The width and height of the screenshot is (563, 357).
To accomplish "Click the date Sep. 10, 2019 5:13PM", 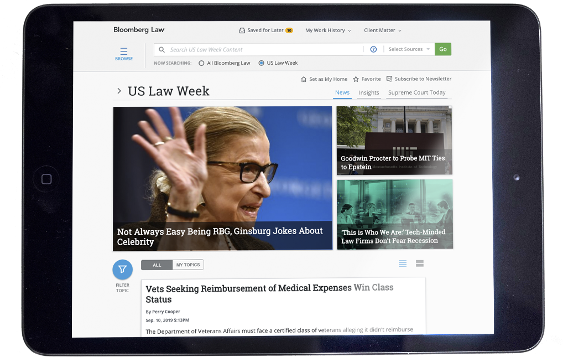I will (168, 320).
